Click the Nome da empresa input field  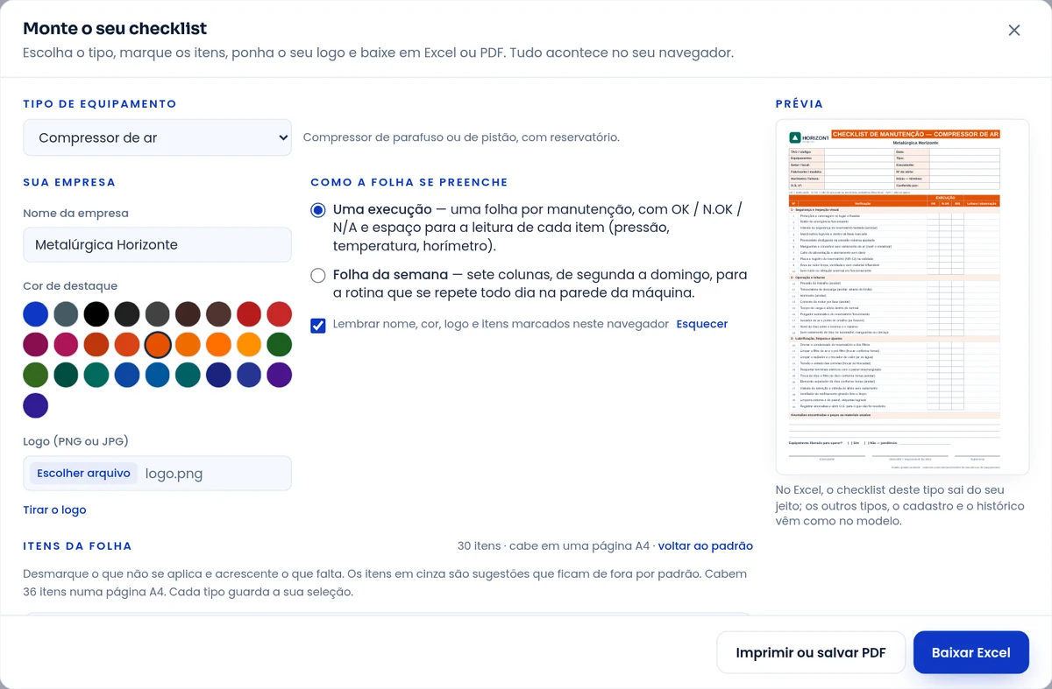pyautogui.click(x=157, y=245)
